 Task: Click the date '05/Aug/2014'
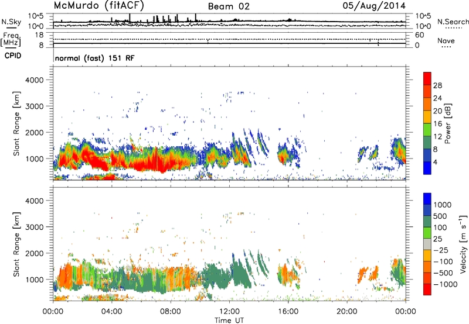(374, 6)
